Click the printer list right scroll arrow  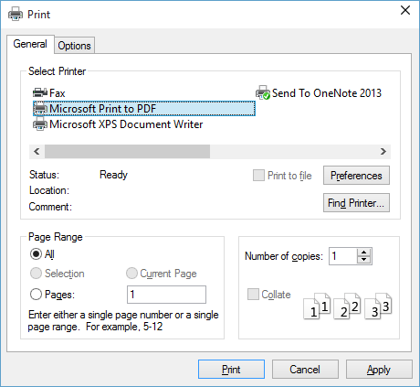pyautogui.click(x=383, y=152)
